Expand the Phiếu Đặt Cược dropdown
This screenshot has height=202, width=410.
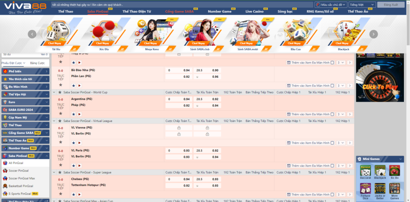pyautogui.click(x=13, y=63)
